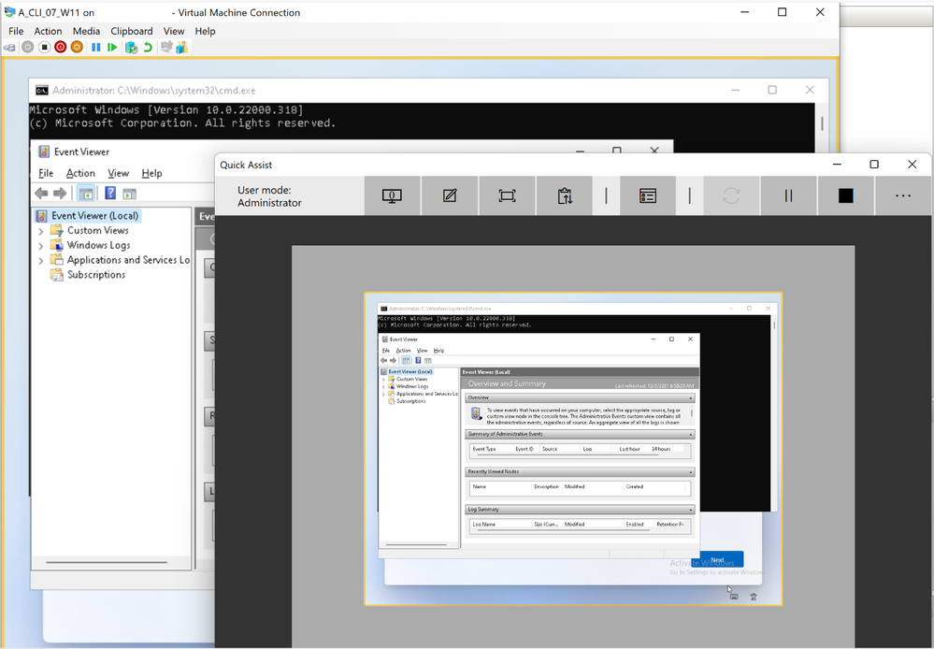This screenshot has height=649, width=934.
Task: Click "Overview and Summary" heading in remote view
Action: point(507,383)
